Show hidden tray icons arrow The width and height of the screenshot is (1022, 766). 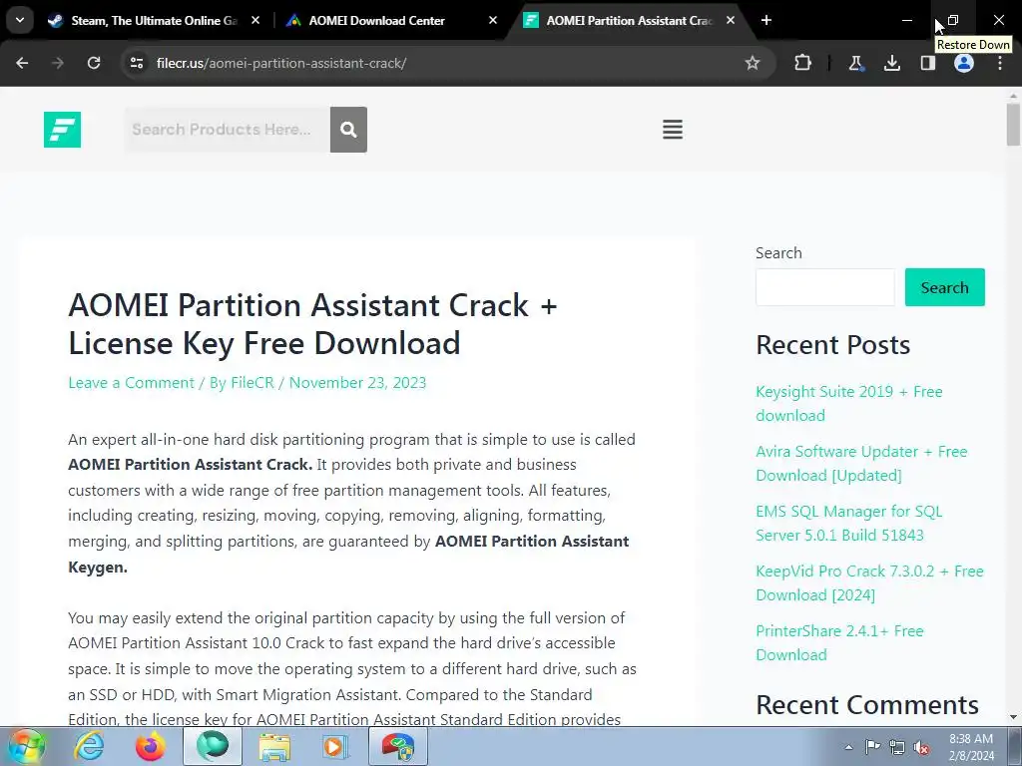(848, 747)
